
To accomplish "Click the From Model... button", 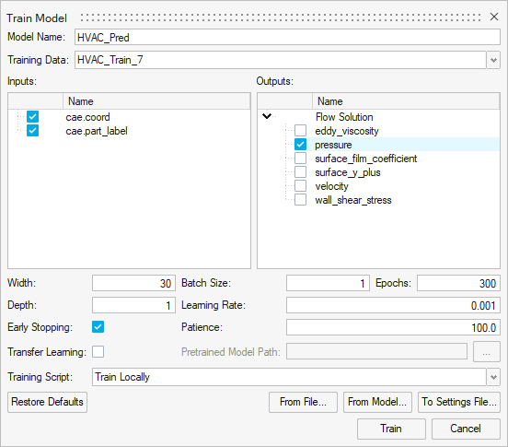I will coord(377,402).
